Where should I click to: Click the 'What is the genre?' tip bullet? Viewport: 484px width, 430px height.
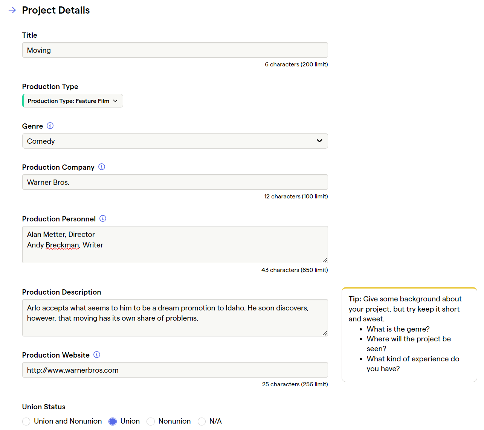[398, 329]
